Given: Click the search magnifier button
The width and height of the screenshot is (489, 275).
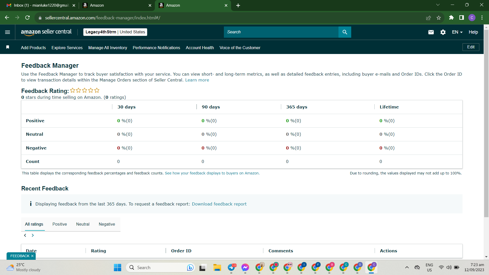Looking at the screenshot, I should 345,32.
